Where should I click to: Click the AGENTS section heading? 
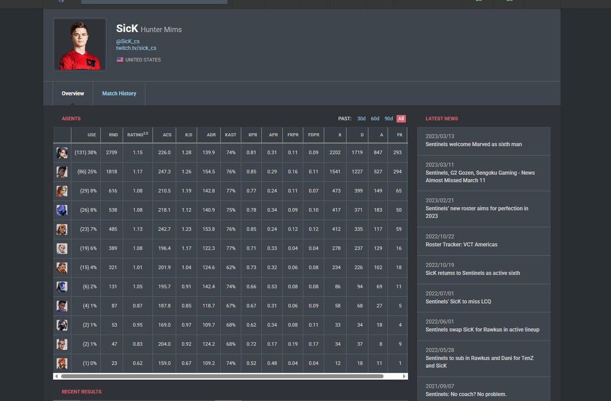[x=71, y=119]
